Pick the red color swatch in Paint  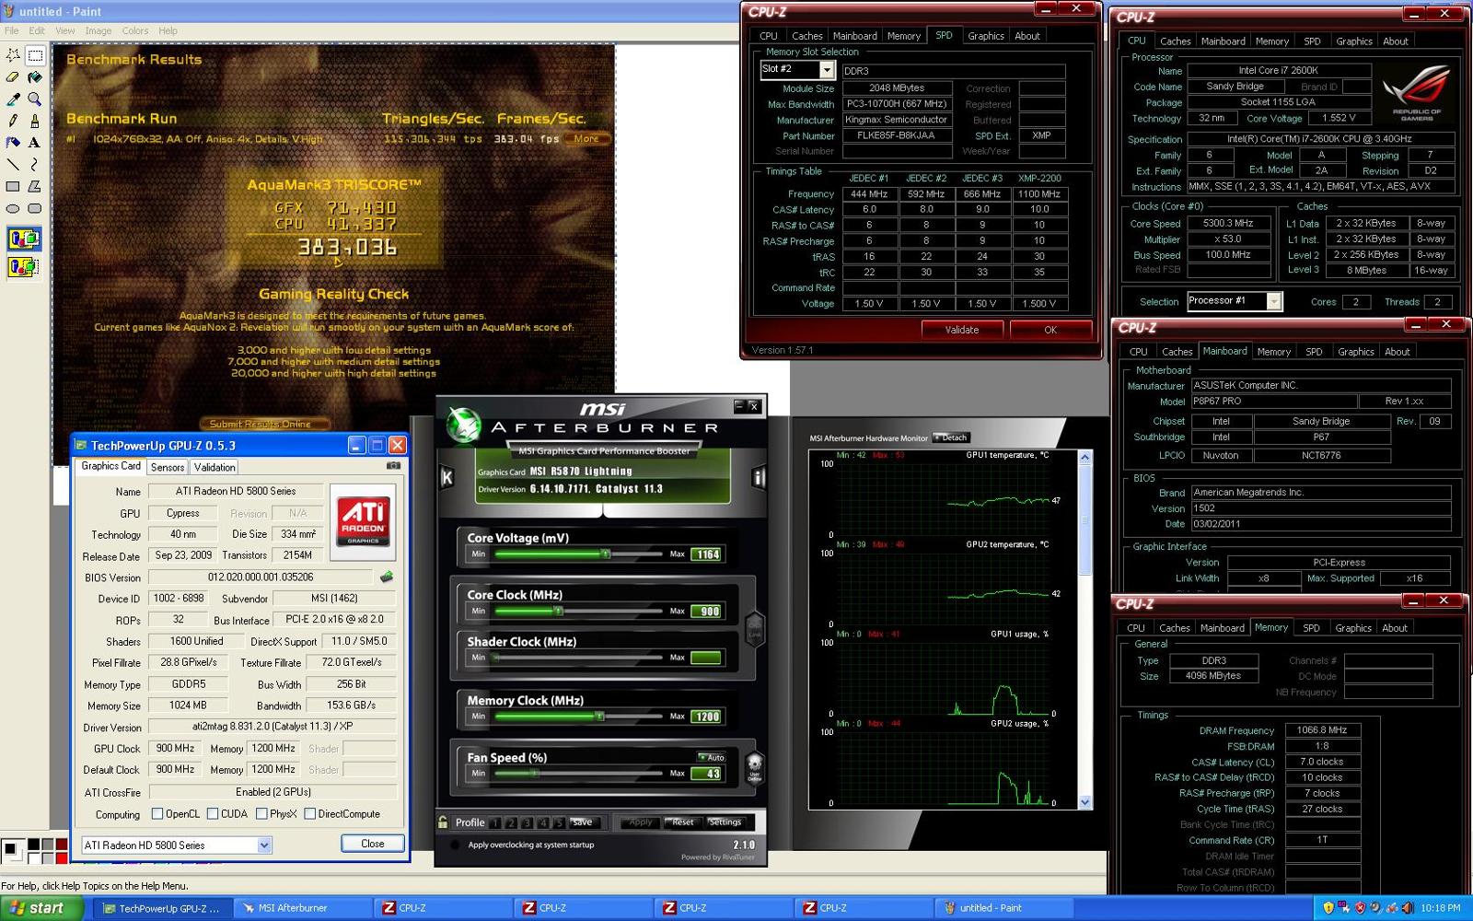pyautogui.click(x=62, y=857)
